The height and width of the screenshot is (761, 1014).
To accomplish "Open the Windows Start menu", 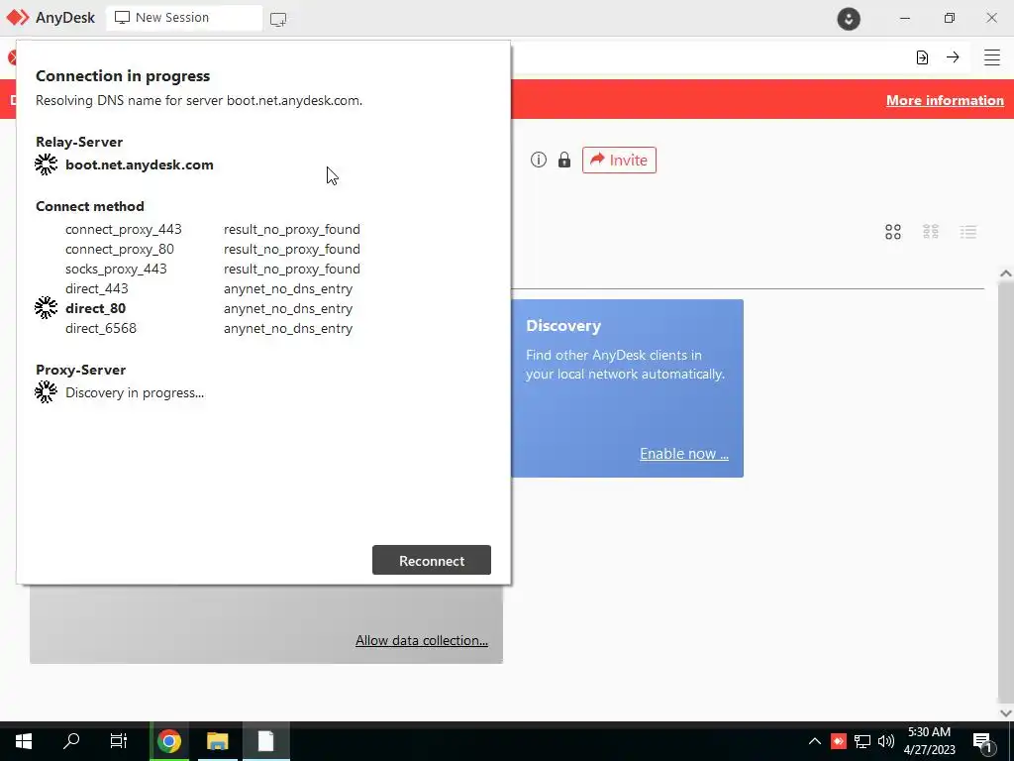I will click(x=24, y=741).
